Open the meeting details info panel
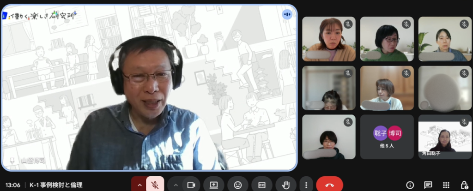This screenshot has width=473, height=191. 410,185
